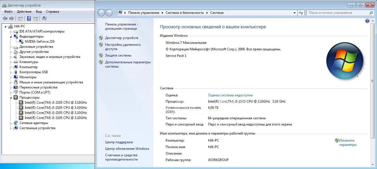Click the Control Panel Back navigation button
This screenshot has width=377, height=169.
click(101, 13)
